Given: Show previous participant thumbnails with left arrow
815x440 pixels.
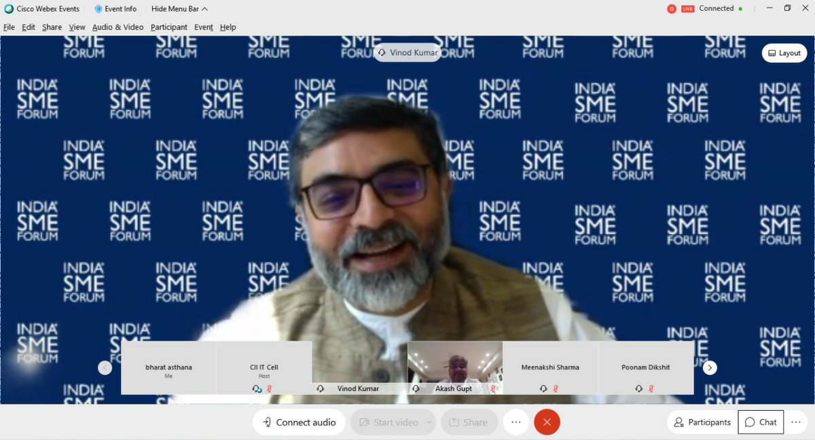Looking at the screenshot, I should pyautogui.click(x=105, y=367).
